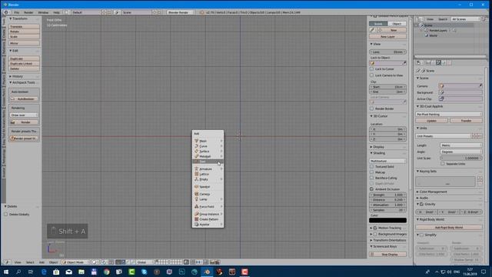
Task: Click the Scene properties tab icon
Action: coord(438,63)
